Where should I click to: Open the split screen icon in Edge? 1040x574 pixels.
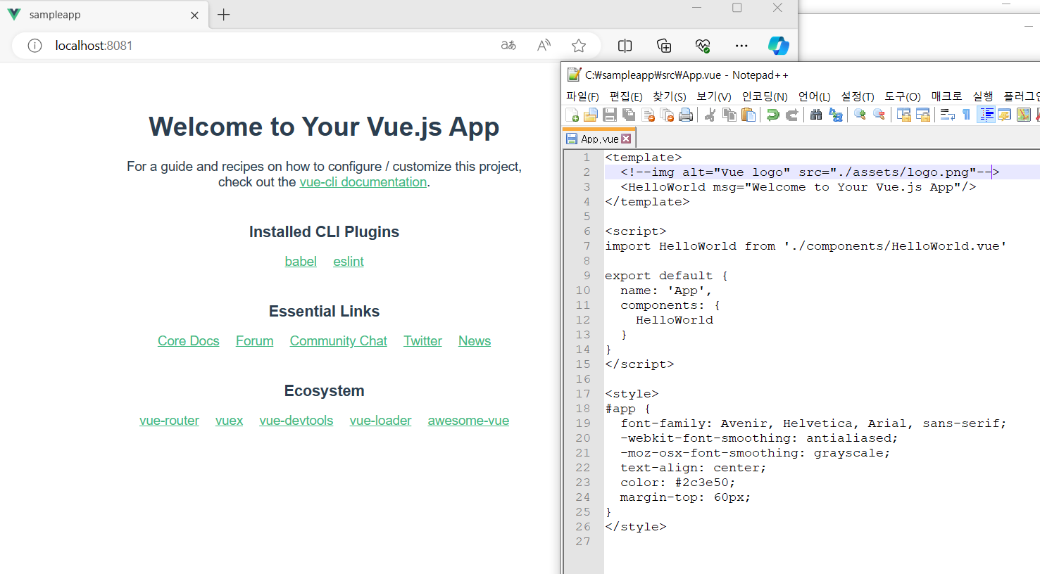[x=625, y=46]
